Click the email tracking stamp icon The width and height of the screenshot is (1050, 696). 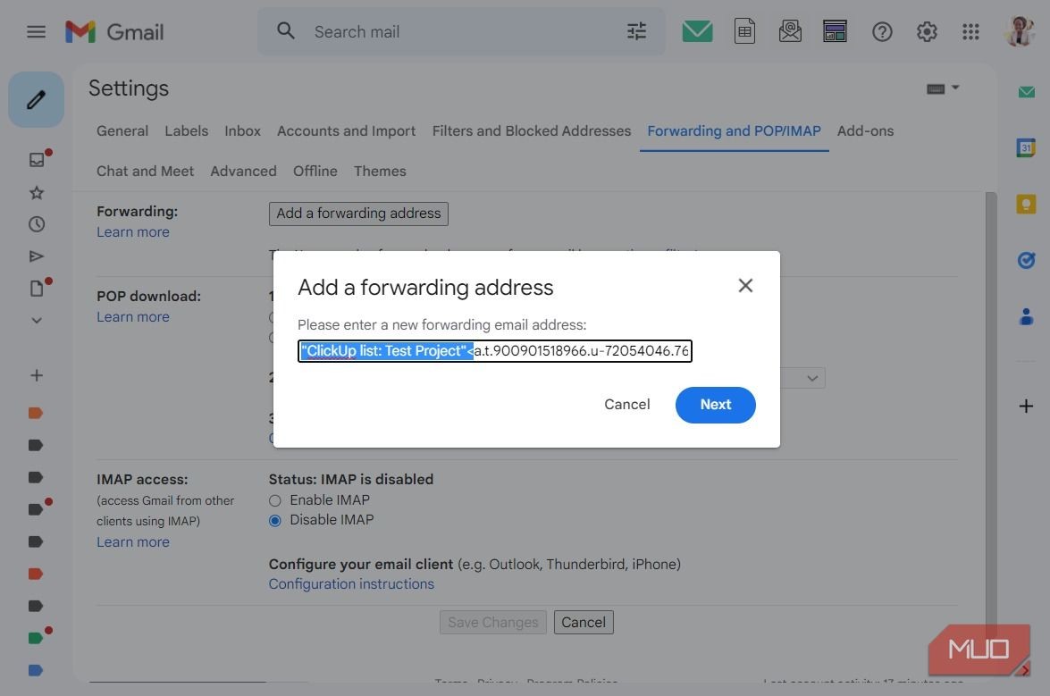tap(790, 31)
